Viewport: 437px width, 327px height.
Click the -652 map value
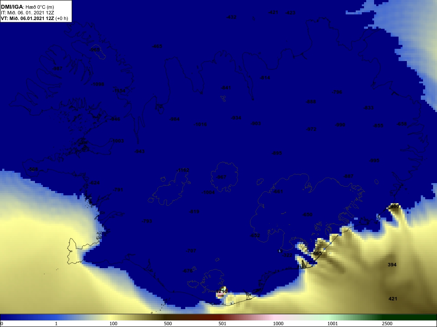[x=255, y=236]
